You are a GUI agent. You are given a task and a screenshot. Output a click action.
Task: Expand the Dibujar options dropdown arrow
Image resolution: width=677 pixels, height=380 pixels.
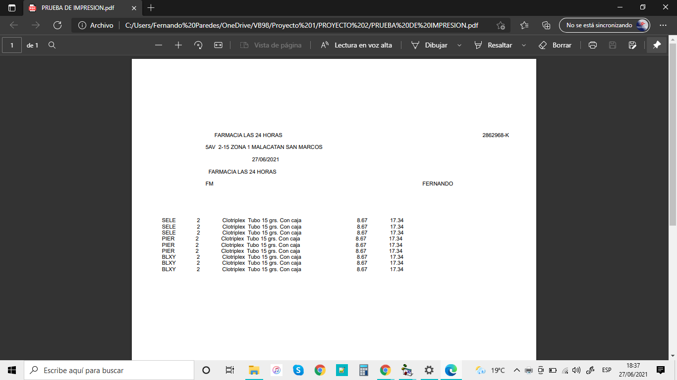(459, 45)
